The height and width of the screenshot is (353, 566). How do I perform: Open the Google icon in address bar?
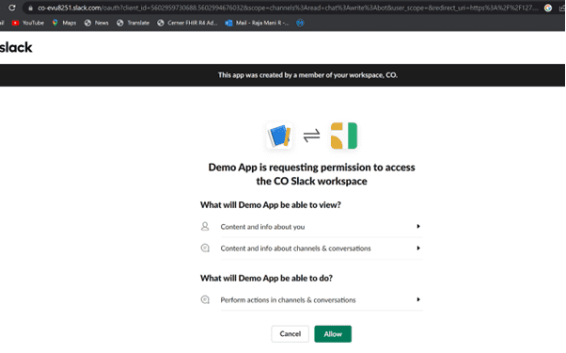point(547,8)
